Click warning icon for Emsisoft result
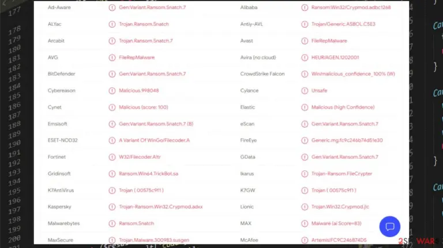The height and width of the screenshot is (248, 443). point(112,124)
